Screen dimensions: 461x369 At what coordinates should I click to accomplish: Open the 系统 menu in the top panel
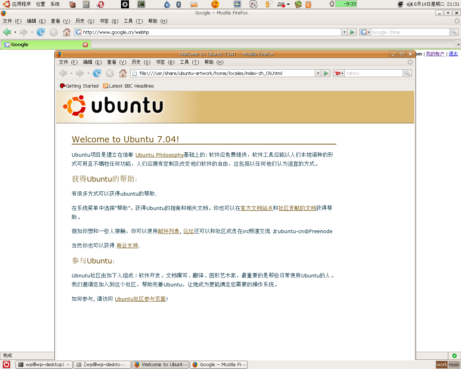point(55,4)
